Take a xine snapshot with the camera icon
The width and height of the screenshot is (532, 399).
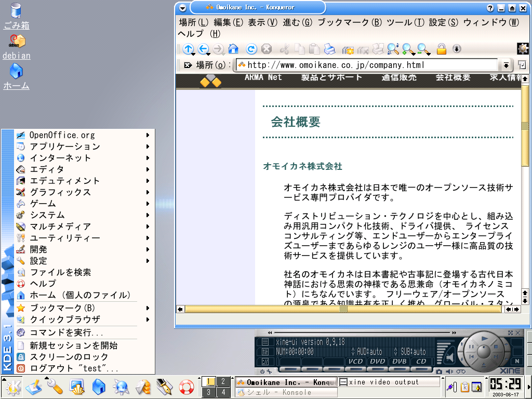click(x=439, y=371)
